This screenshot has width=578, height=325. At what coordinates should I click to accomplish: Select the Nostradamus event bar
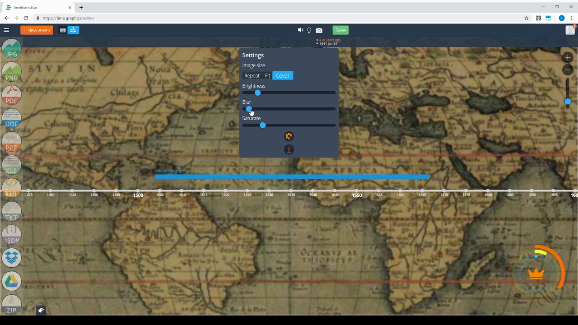(292, 176)
